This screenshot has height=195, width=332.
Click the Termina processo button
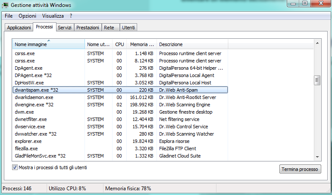coord(300,169)
